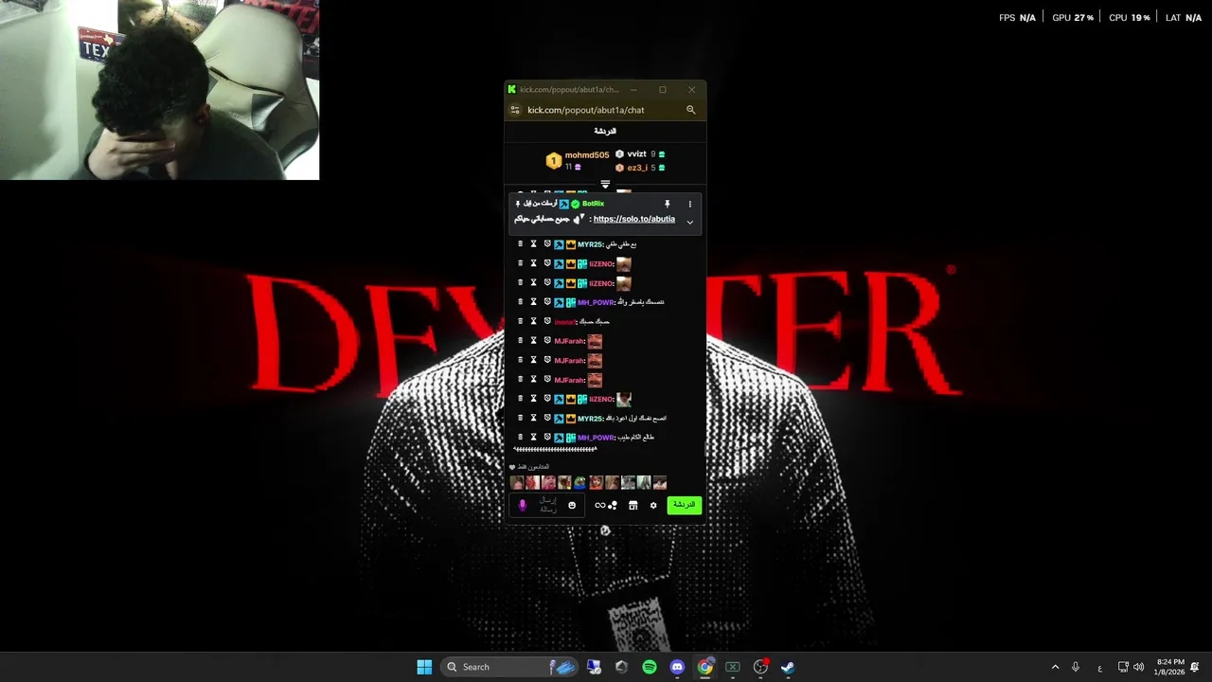The height and width of the screenshot is (682, 1212).
Task: Open the 8:24 PM clock and calendar
Action: 1170,667
